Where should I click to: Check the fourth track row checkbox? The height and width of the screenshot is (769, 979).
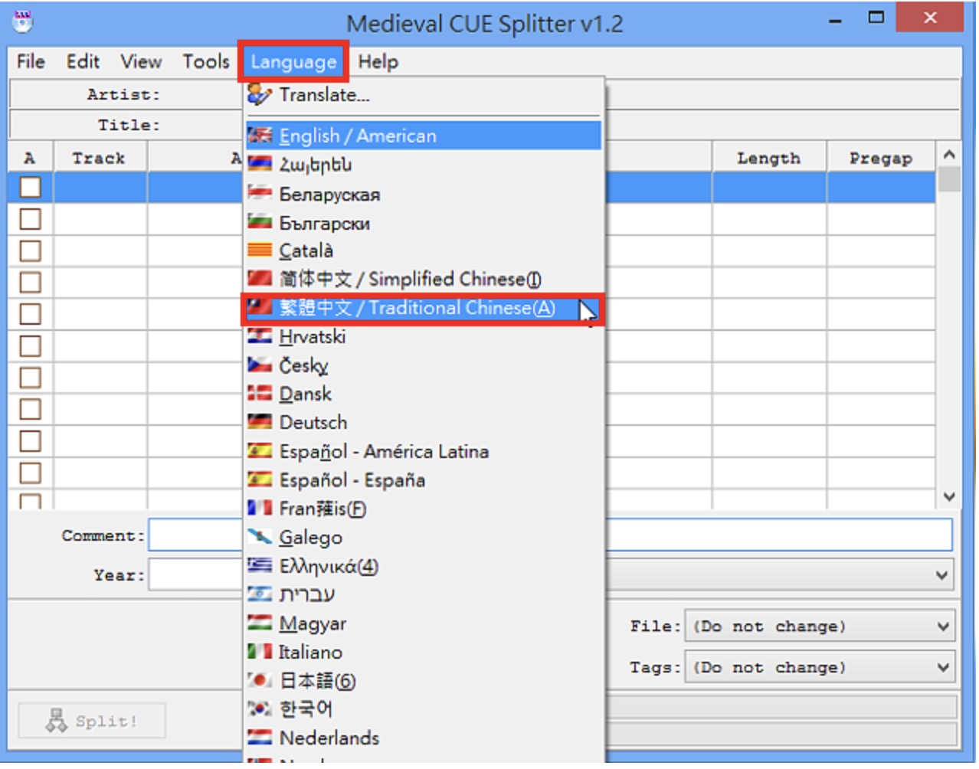(30, 283)
